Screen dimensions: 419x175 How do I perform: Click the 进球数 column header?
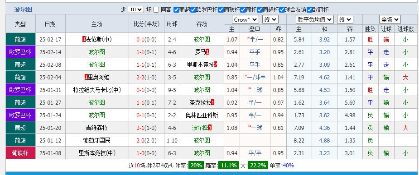[x=405, y=29]
